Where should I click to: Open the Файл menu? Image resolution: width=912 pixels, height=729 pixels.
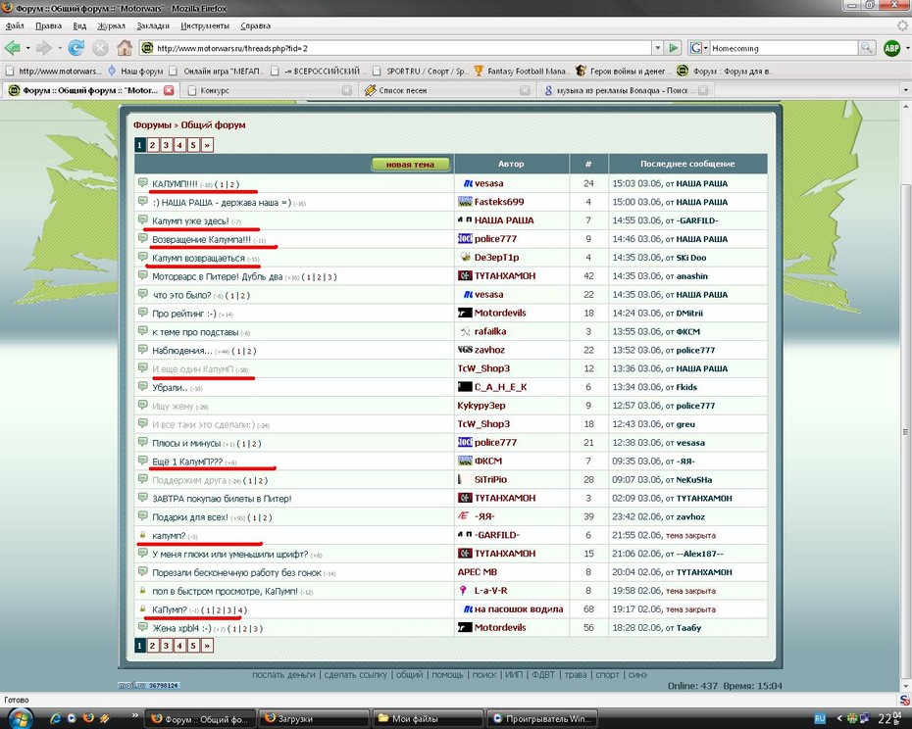[x=15, y=25]
